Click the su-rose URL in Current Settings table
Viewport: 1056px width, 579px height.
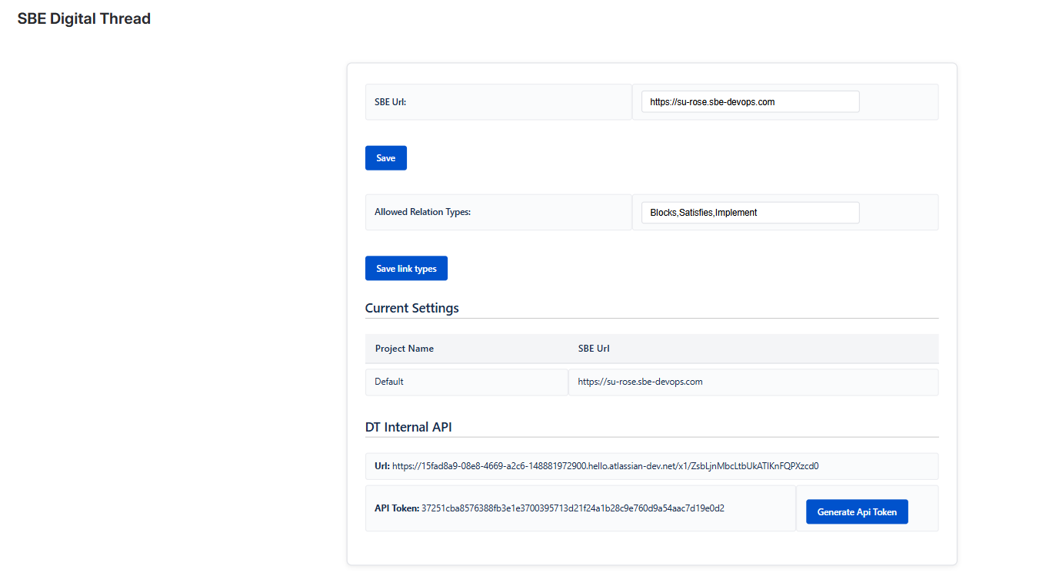640,382
